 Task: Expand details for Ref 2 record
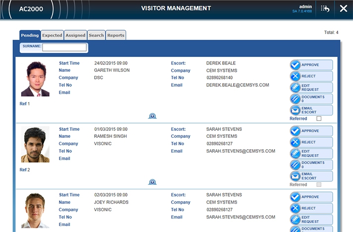coord(152,182)
